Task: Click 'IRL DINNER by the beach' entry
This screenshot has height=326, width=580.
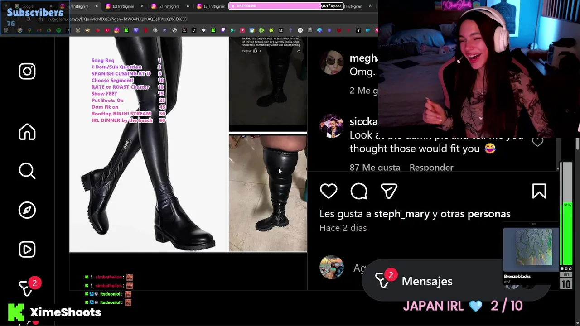Action: click(122, 120)
